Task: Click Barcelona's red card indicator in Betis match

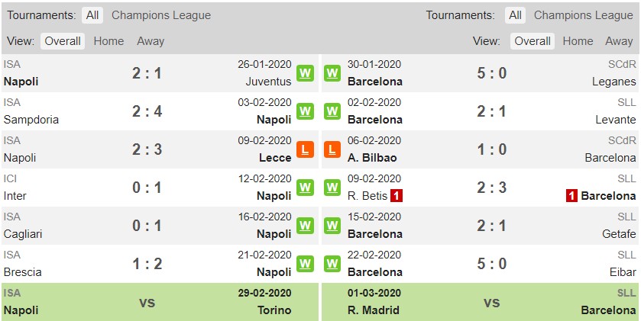Action: (571, 196)
